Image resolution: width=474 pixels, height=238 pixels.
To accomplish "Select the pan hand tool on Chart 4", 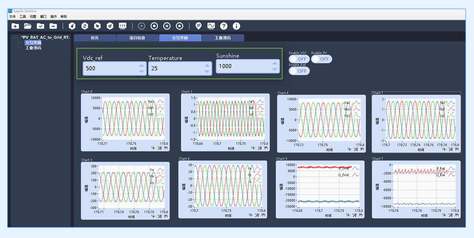I will pos(362,149).
